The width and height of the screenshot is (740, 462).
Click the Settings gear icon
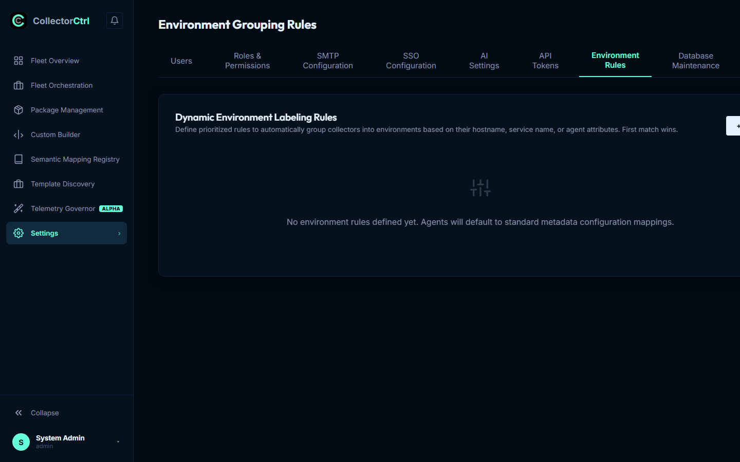[18, 233]
